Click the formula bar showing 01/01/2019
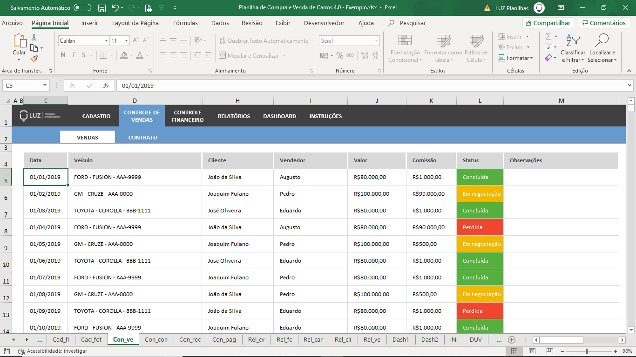 371,86
